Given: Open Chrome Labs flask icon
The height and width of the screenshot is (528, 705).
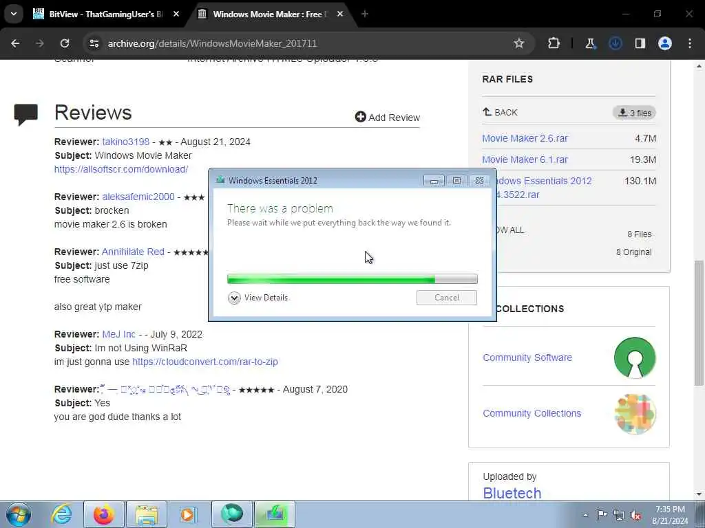Looking at the screenshot, I should pos(590,43).
